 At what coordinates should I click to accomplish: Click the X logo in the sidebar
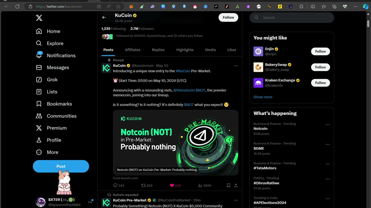[39, 18]
